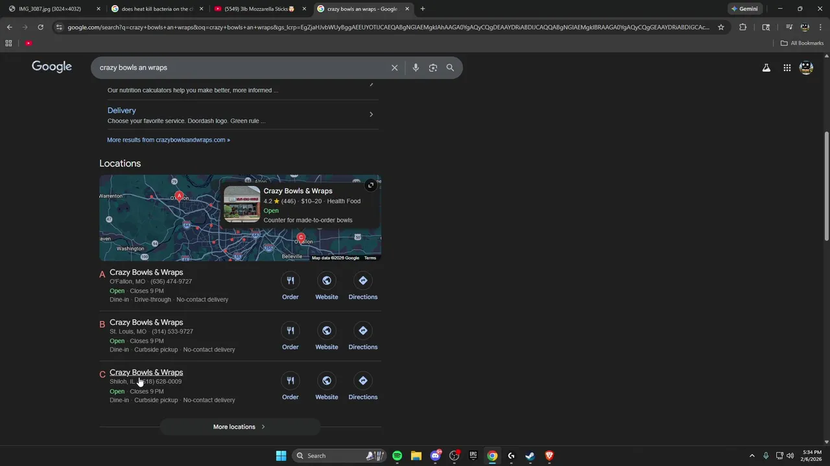Get Directions to the O'Fallon, MO location
The image size is (830, 466).
[x=363, y=286]
